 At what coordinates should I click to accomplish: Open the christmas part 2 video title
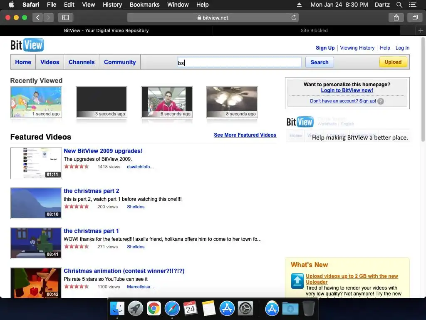(x=91, y=191)
